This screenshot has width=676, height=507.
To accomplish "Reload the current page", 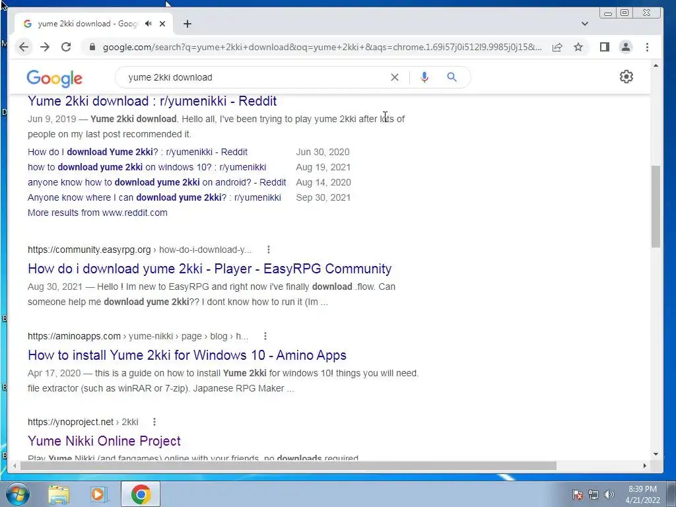I will pyautogui.click(x=66, y=47).
